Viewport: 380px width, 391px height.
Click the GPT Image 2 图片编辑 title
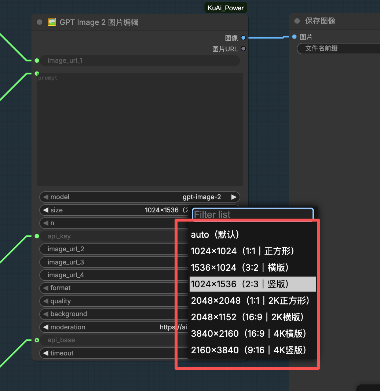[99, 22]
